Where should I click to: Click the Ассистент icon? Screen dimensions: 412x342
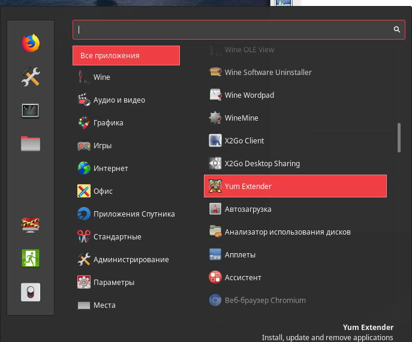click(215, 277)
